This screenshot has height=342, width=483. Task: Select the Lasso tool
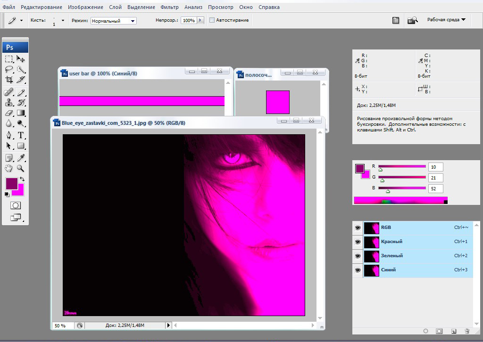[x=9, y=70]
